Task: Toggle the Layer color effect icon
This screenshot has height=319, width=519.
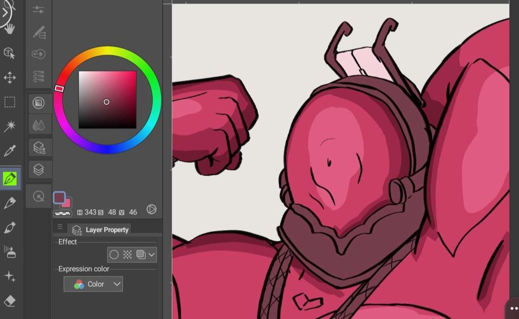Action: point(140,255)
